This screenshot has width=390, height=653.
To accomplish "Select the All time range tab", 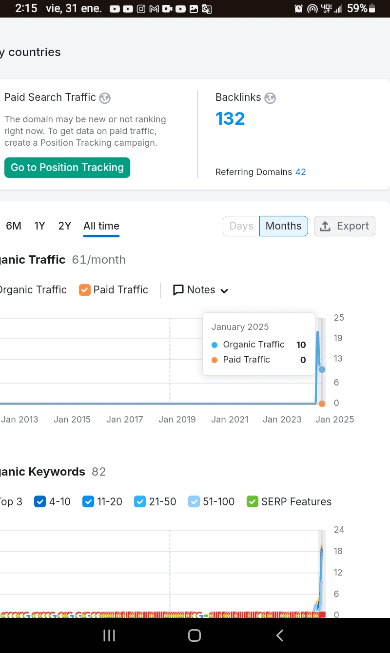I will click(x=101, y=226).
